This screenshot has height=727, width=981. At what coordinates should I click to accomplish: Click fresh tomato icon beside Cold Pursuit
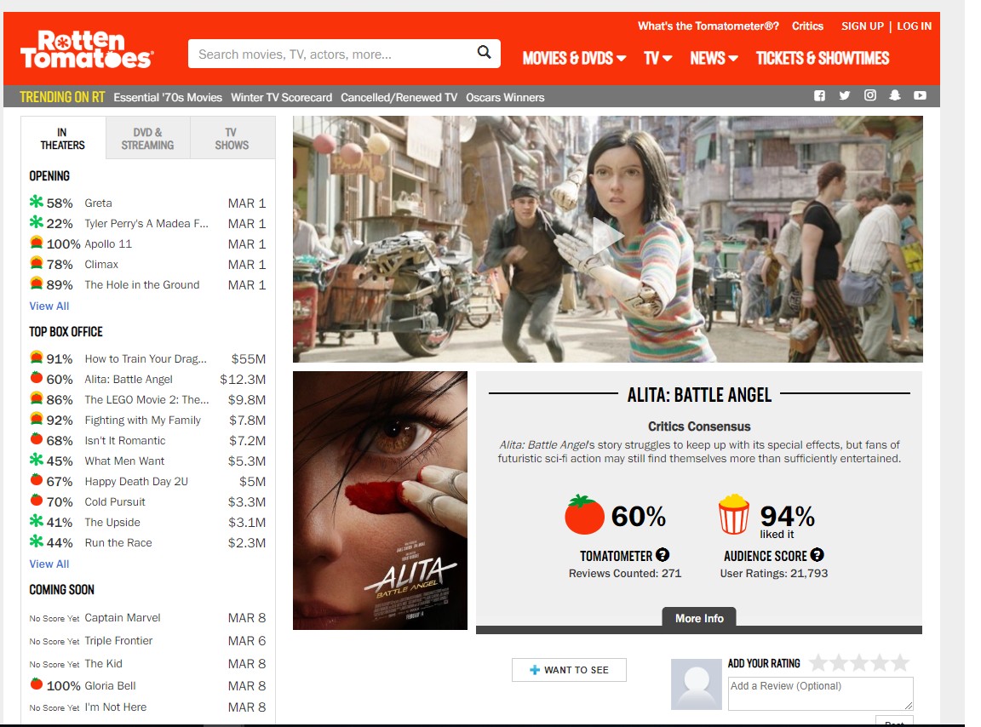pos(37,500)
